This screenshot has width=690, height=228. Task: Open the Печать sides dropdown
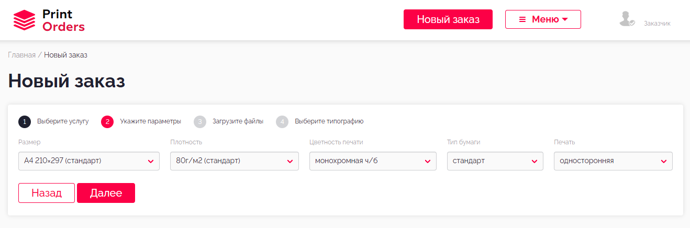tap(613, 161)
